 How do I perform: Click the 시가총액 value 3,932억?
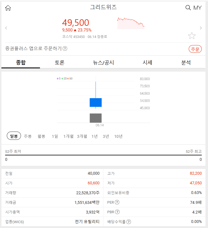(93, 212)
